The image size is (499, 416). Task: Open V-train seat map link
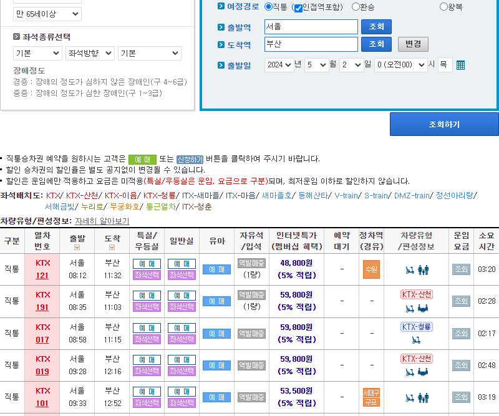coord(346,195)
